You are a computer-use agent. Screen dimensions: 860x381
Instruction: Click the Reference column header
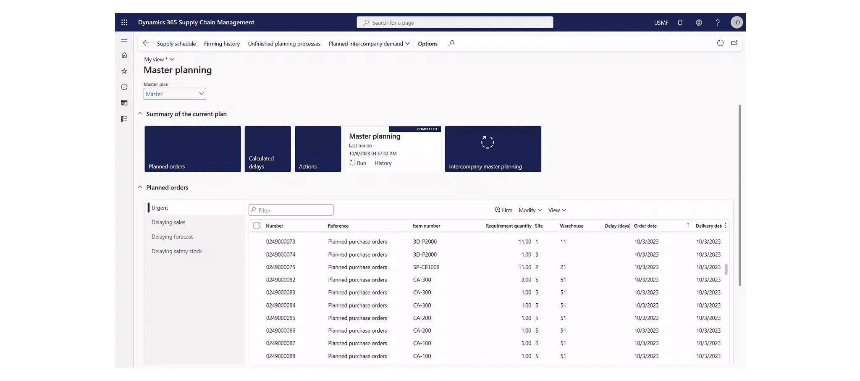[338, 226]
